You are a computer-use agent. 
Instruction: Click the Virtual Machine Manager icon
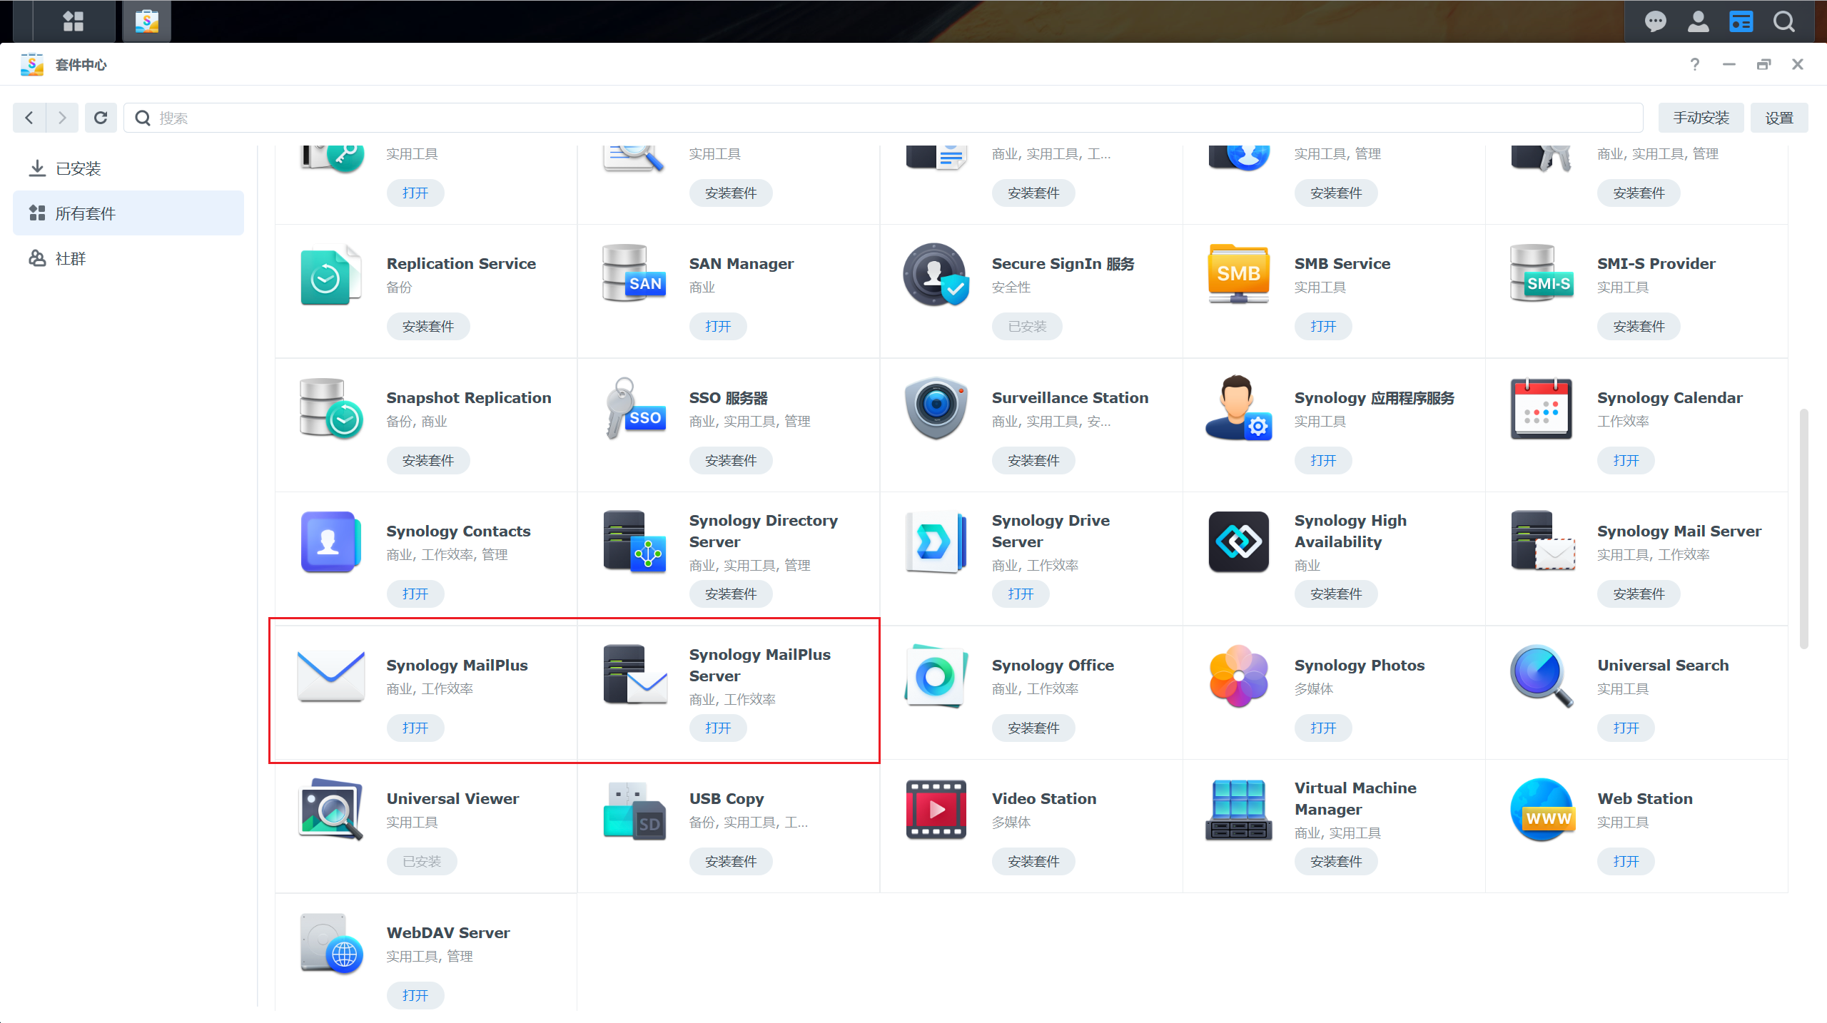pos(1239,809)
